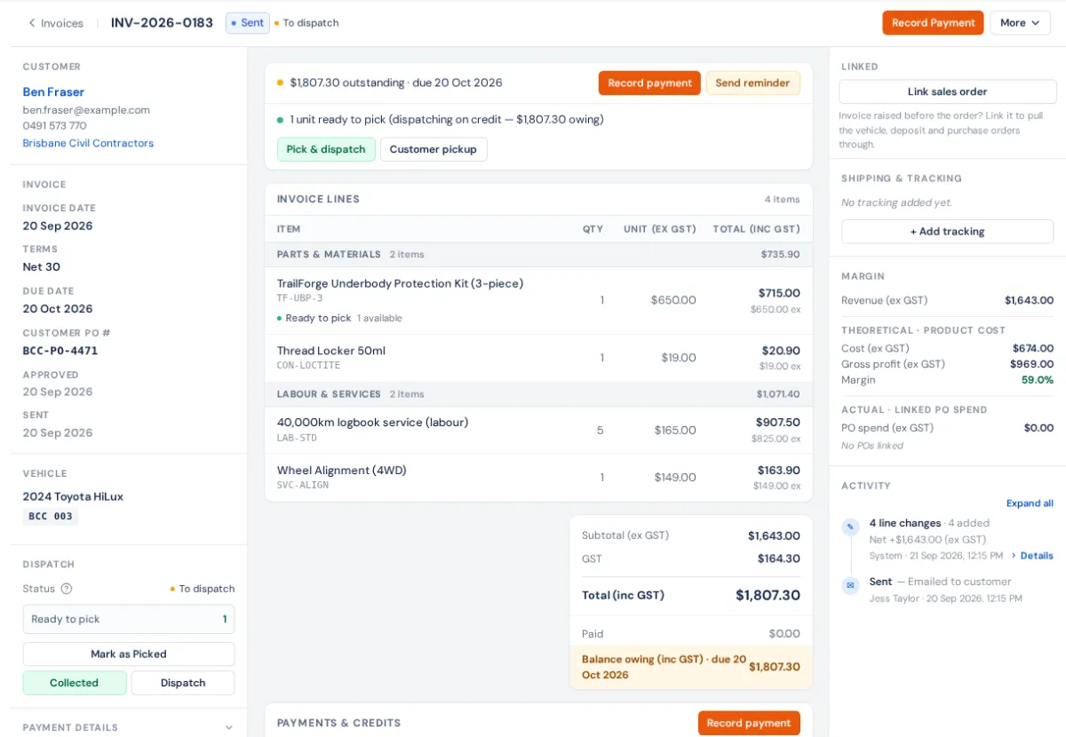The width and height of the screenshot is (1066, 737).
Task: Go back to Invoices list
Action: click(56, 23)
